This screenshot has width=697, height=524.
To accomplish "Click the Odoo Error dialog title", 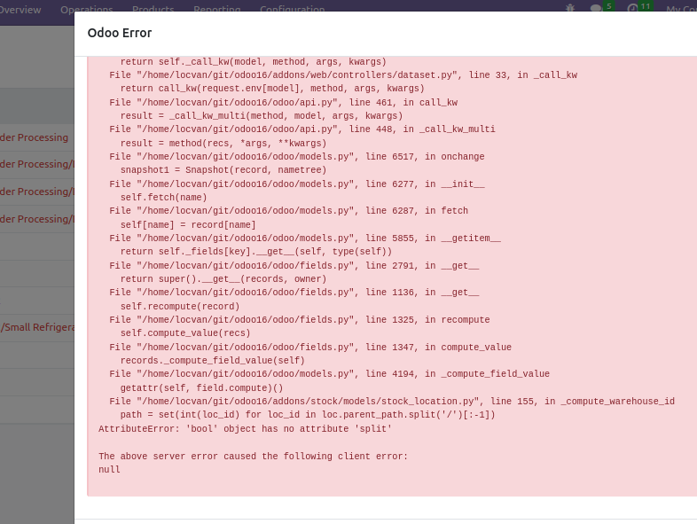I will [120, 33].
